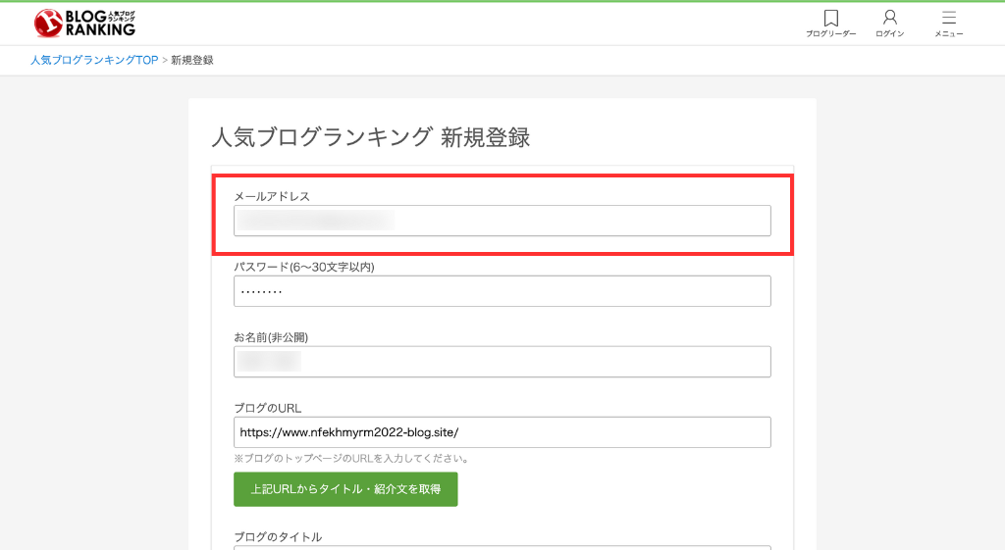Image resolution: width=1005 pixels, height=550 pixels.
Task: Click 上記URLからタイトル・紹介文を取得 button
Action: pyautogui.click(x=345, y=489)
